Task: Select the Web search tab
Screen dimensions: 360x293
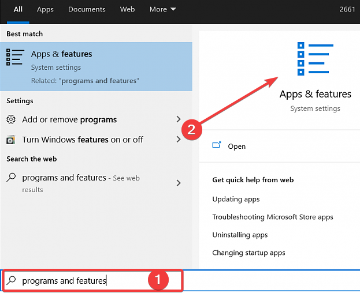Action: (127, 9)
